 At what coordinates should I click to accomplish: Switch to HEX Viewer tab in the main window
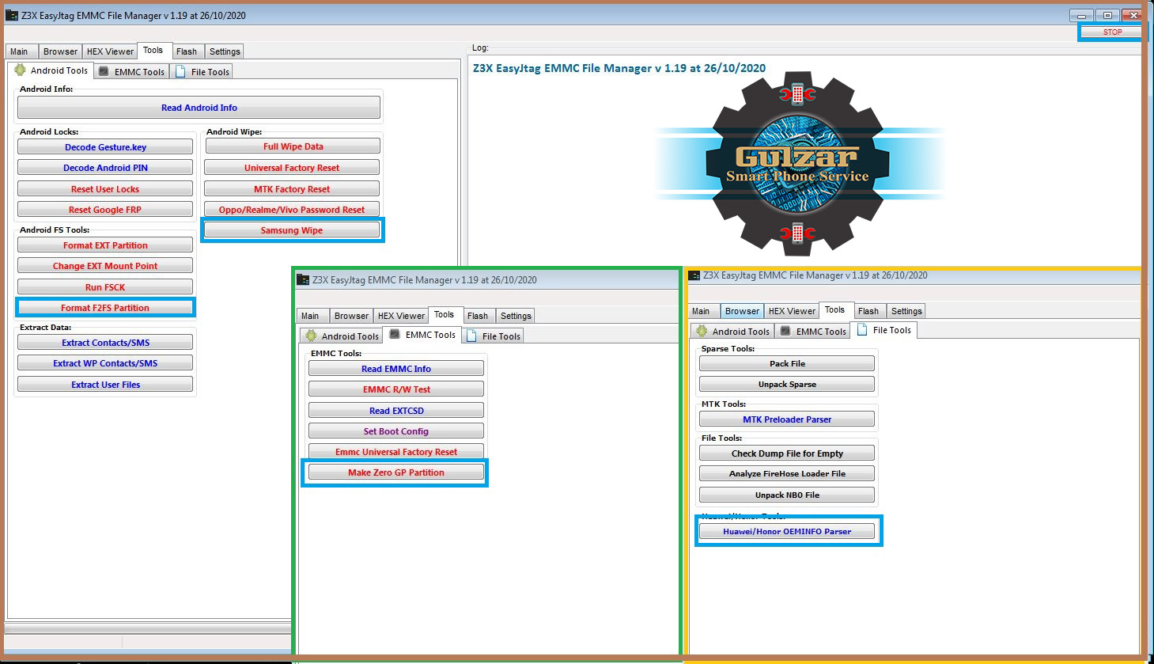click(110, 51)
